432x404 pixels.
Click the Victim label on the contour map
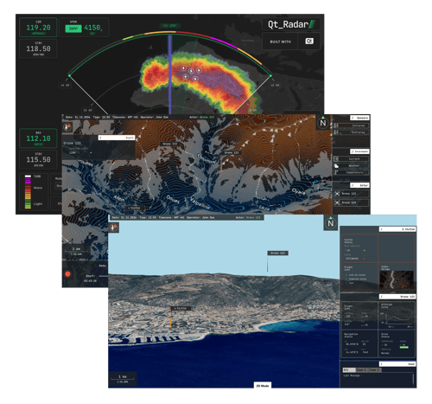pyautogui.click(x=134, y=208)
